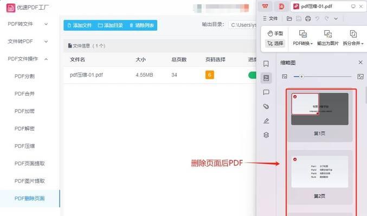Viewport: 367px width, 216px height.
Task: Open the comments panel icon
Action: coord(266,92)
